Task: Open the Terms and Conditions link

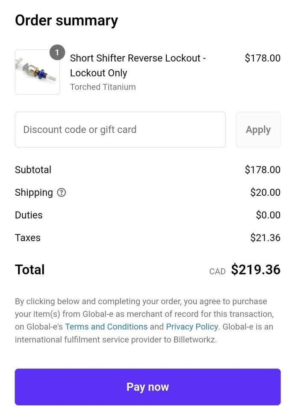Action: [106, 327]
